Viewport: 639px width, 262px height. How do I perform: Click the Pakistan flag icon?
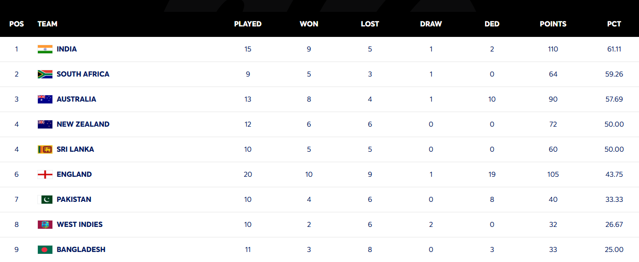[x=45, y=200]
